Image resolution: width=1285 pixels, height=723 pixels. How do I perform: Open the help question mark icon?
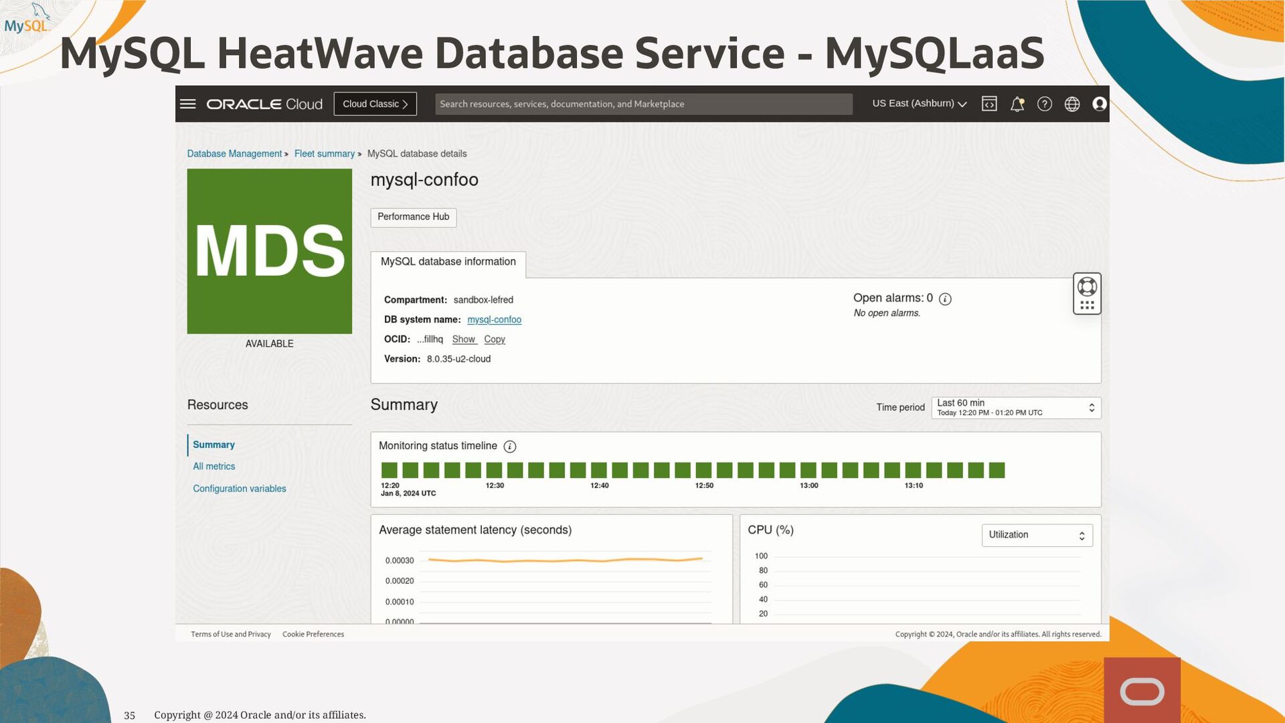(1045, 104)
